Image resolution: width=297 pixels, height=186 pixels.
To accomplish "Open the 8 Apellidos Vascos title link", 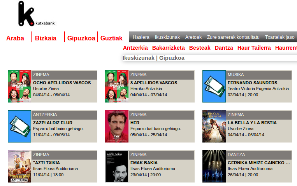I will click(154, 83).
